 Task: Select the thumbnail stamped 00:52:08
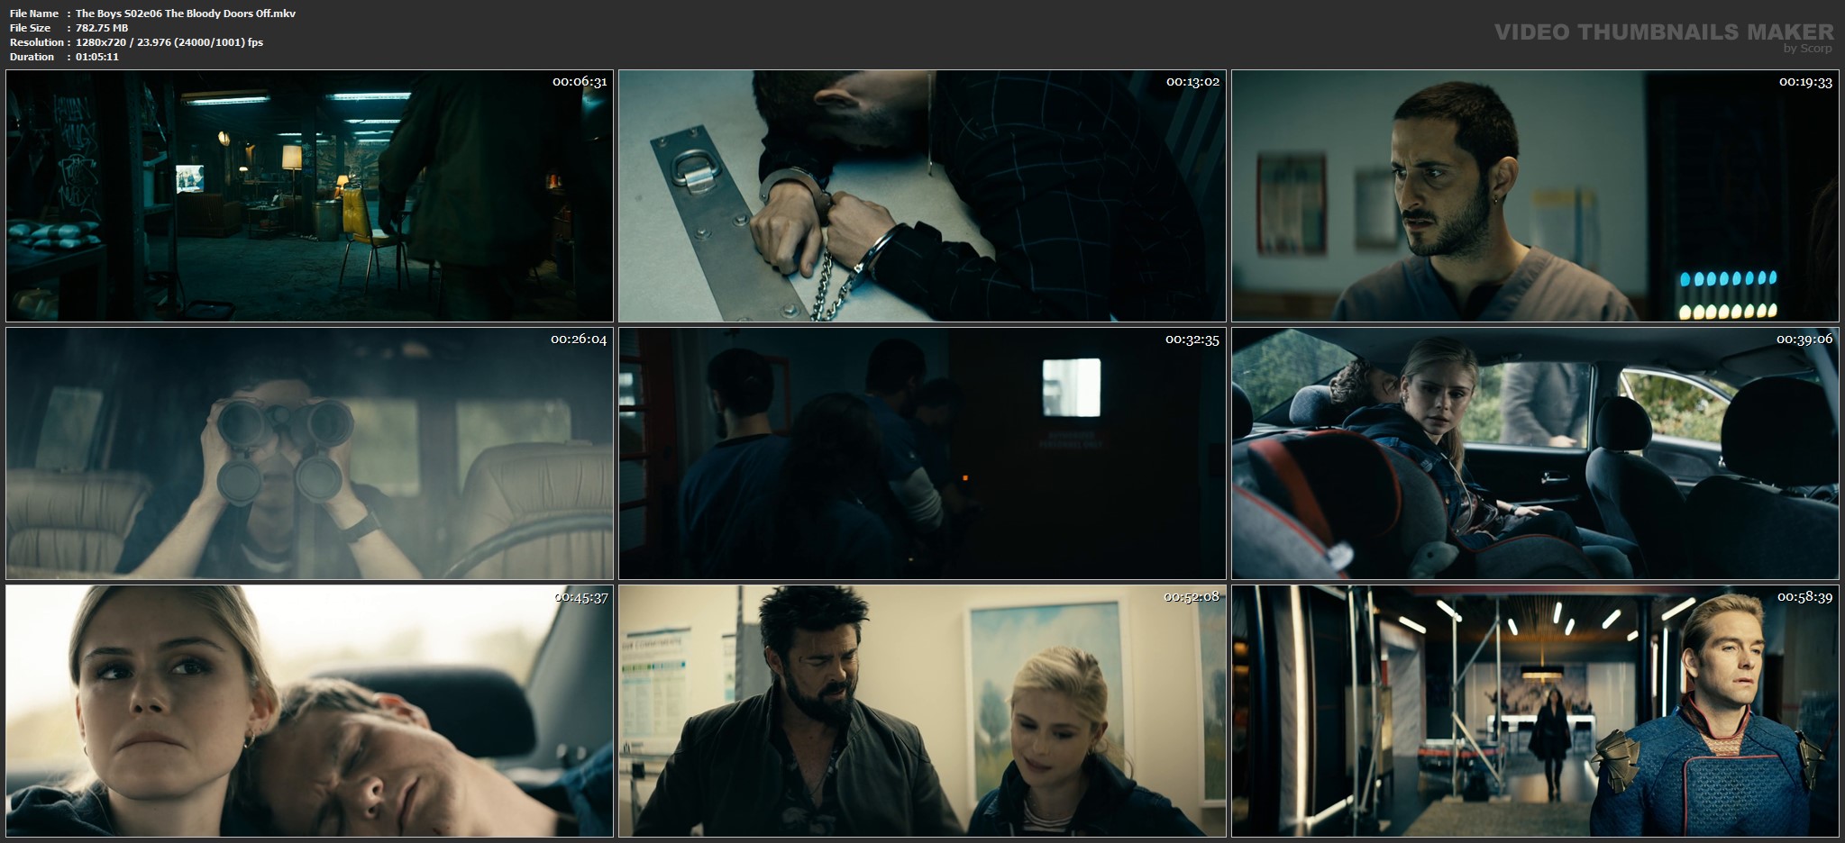922,711
